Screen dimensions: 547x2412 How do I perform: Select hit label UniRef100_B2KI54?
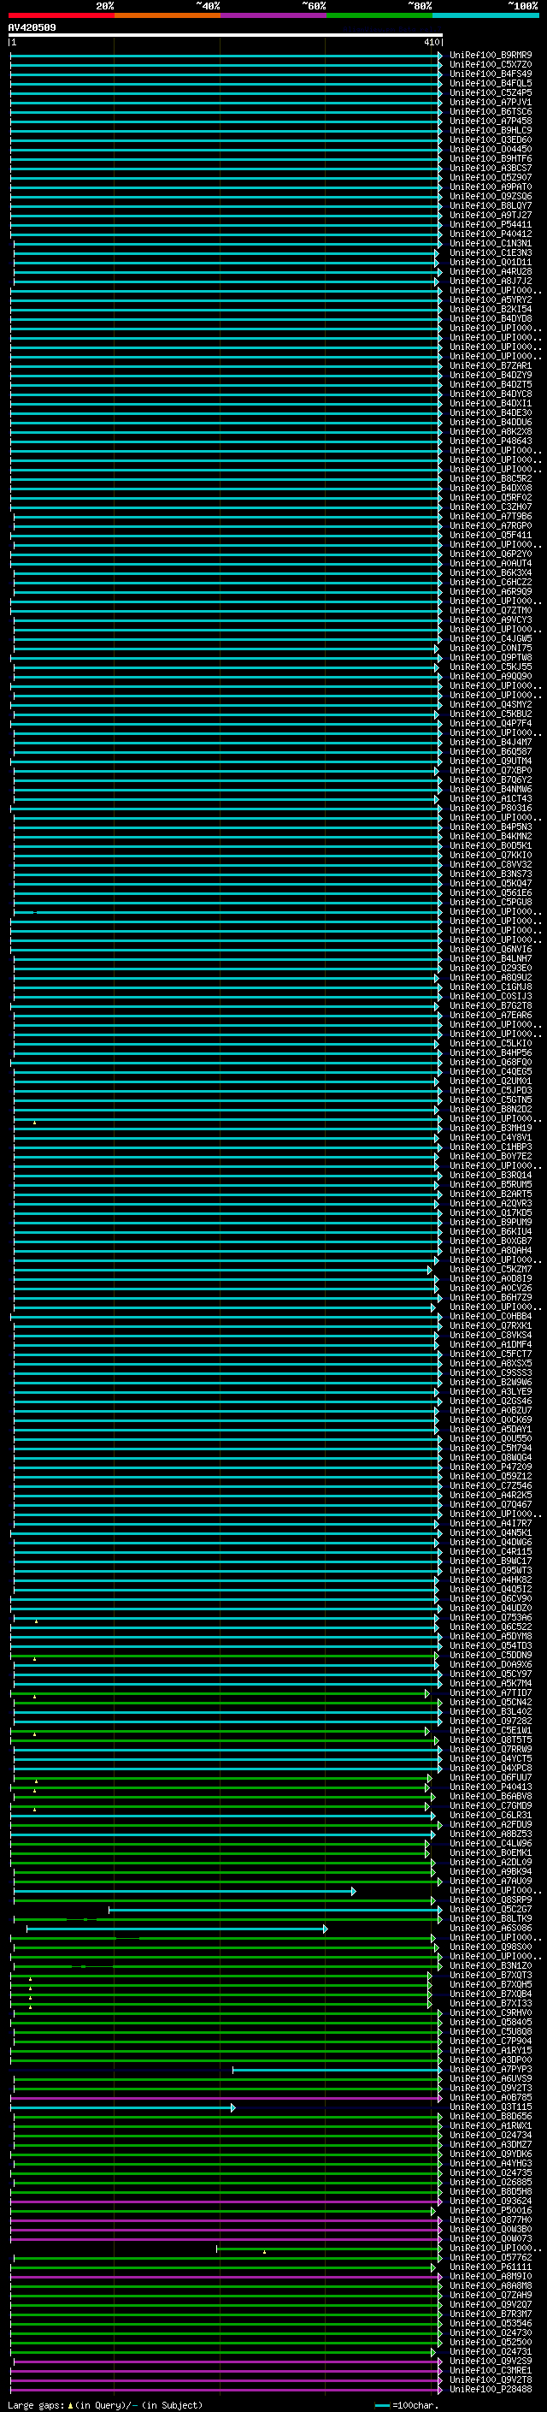tap(490, 309)
